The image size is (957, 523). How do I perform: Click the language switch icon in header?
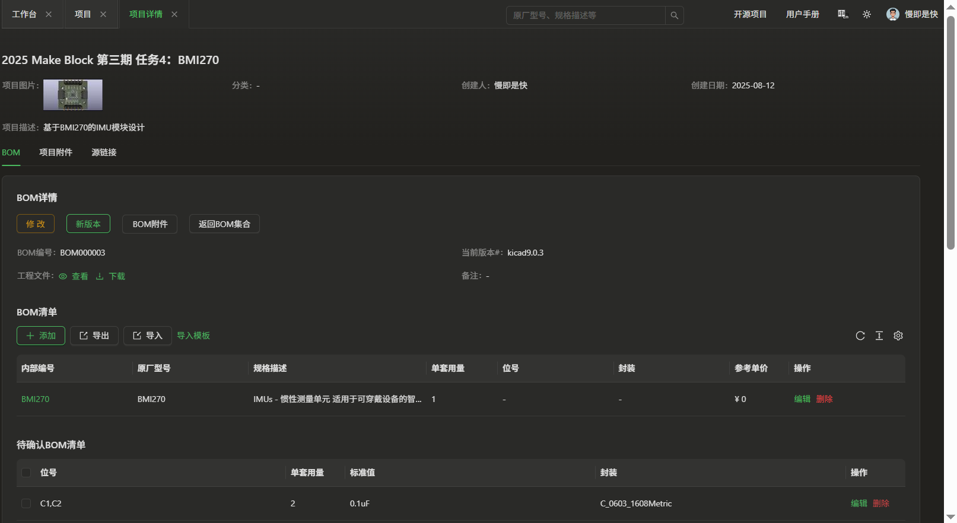coord(842,14)
